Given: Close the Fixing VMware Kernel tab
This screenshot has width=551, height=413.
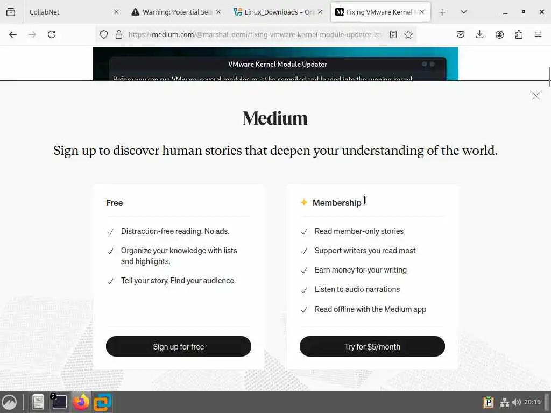Looking at the screenshot, I should point(422,12).
